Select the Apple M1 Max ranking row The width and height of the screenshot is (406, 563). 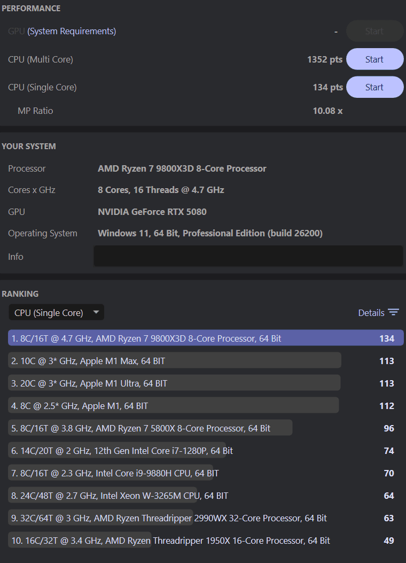(206, 361)
